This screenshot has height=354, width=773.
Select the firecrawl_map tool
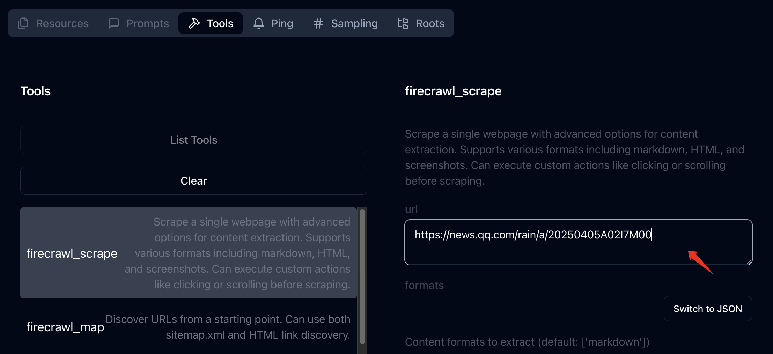189,327
